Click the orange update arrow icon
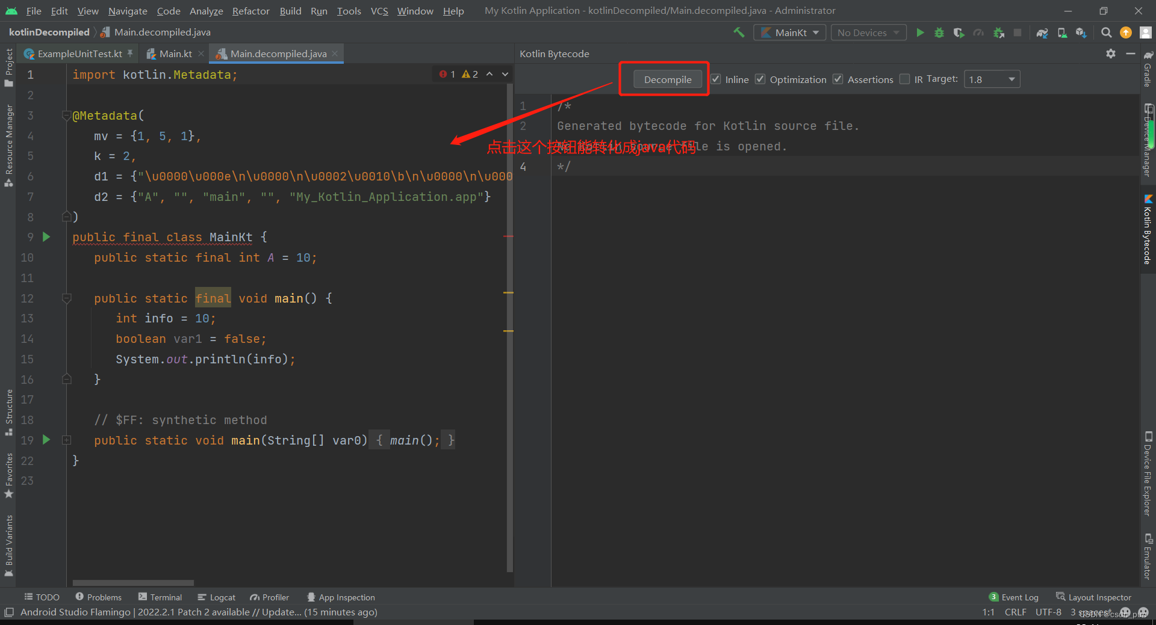The width and height of the screenshot is (1156, 625). pyautogui.click(x=1126, y=32)
